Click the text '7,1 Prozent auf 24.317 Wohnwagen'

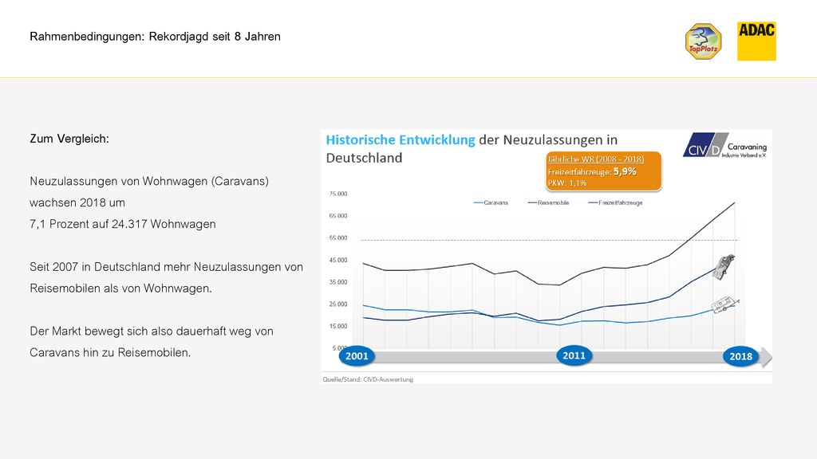click(122, 224)
